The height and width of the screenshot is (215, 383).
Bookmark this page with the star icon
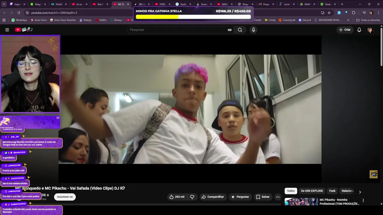[x=329, y=13]
